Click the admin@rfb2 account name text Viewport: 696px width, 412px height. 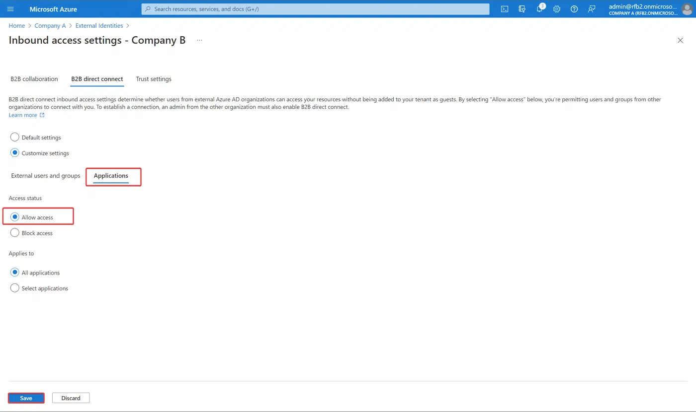point(643,6)
